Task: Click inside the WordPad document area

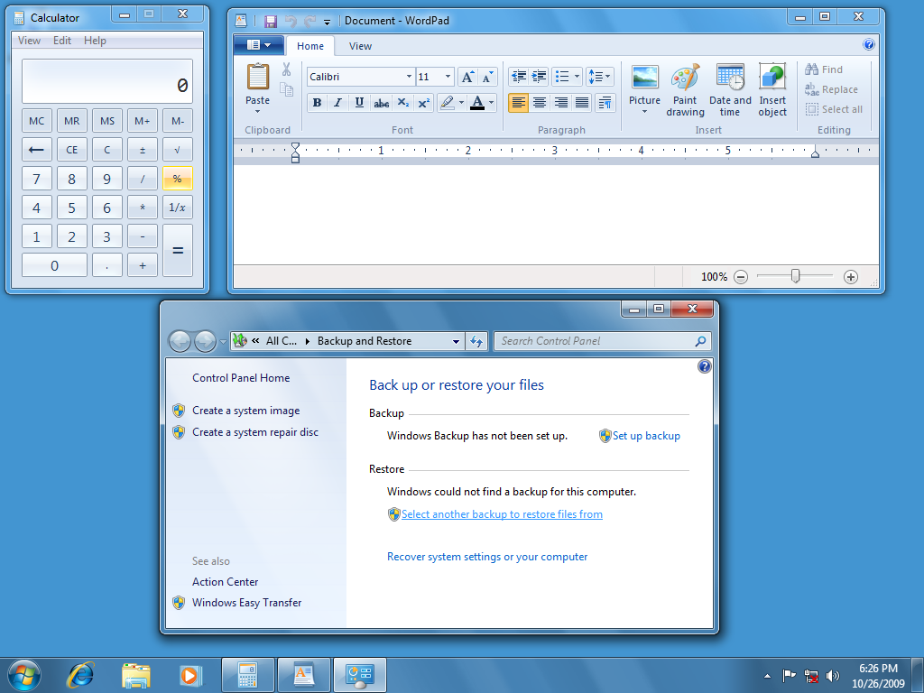Action: click(x=556, y=215)
